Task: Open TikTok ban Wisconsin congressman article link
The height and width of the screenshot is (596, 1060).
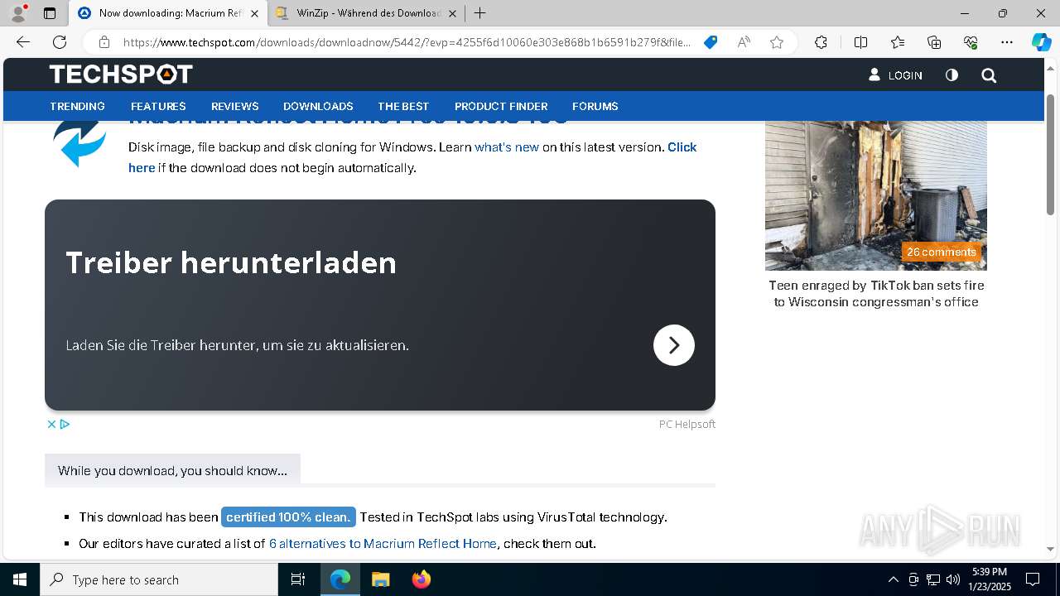Action: [876, 294]
